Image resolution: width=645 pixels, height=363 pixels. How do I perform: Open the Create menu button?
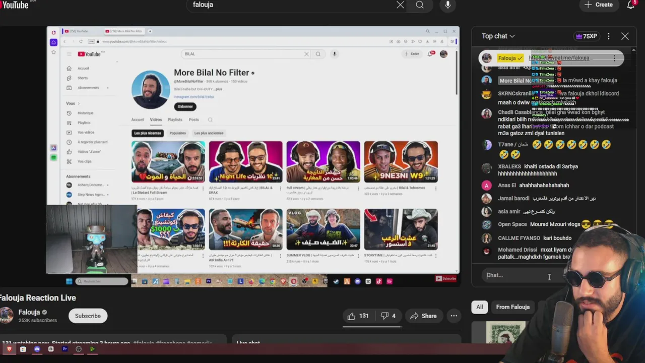tap(599, 5)
